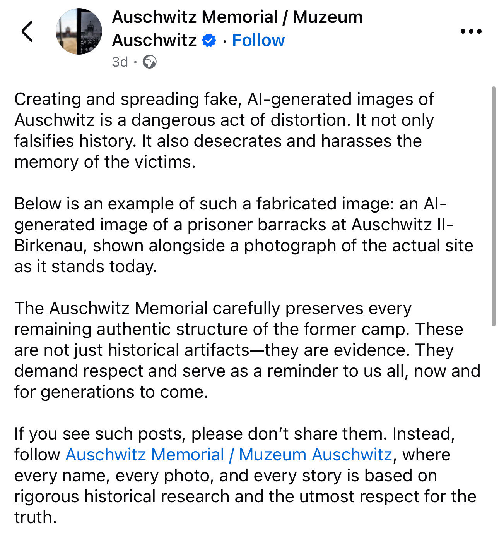This screenshot has width=499, height=534.
Task: Follow the Auschwitz Memorial page
Action: [x=258, y=40]
